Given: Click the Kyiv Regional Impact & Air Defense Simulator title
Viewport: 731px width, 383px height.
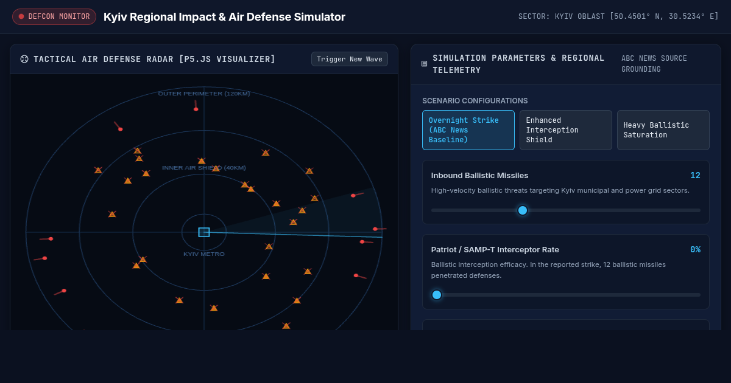Looking at the screenshot, I should (x=224, y=17).
